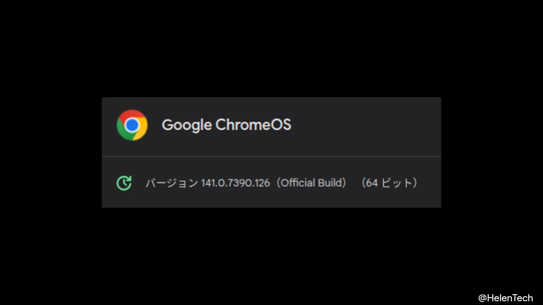The width and height of the screenshot is (543, 305).
Task: Click the divider line below the heading
Action: click(271, 157)
